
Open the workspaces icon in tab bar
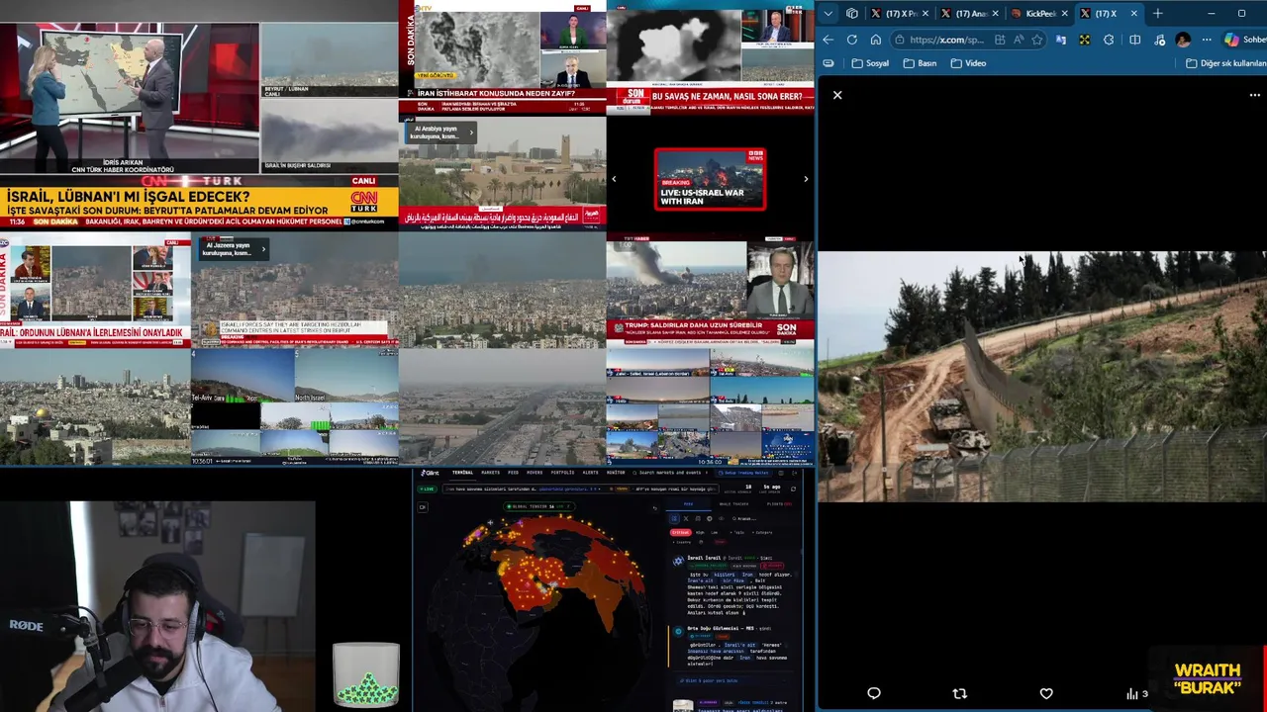point(852,14)
